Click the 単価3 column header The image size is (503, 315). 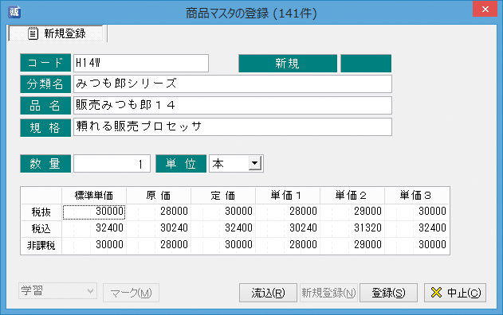[417, 195]
